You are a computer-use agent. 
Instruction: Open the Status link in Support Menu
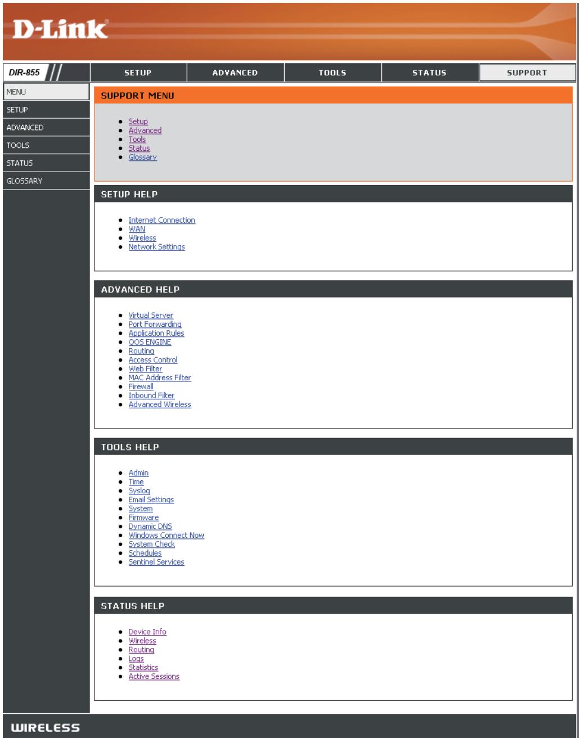(x=139, y=148)
